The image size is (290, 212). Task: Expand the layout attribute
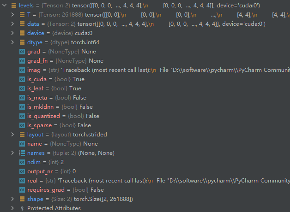click(x=12, y=135)
